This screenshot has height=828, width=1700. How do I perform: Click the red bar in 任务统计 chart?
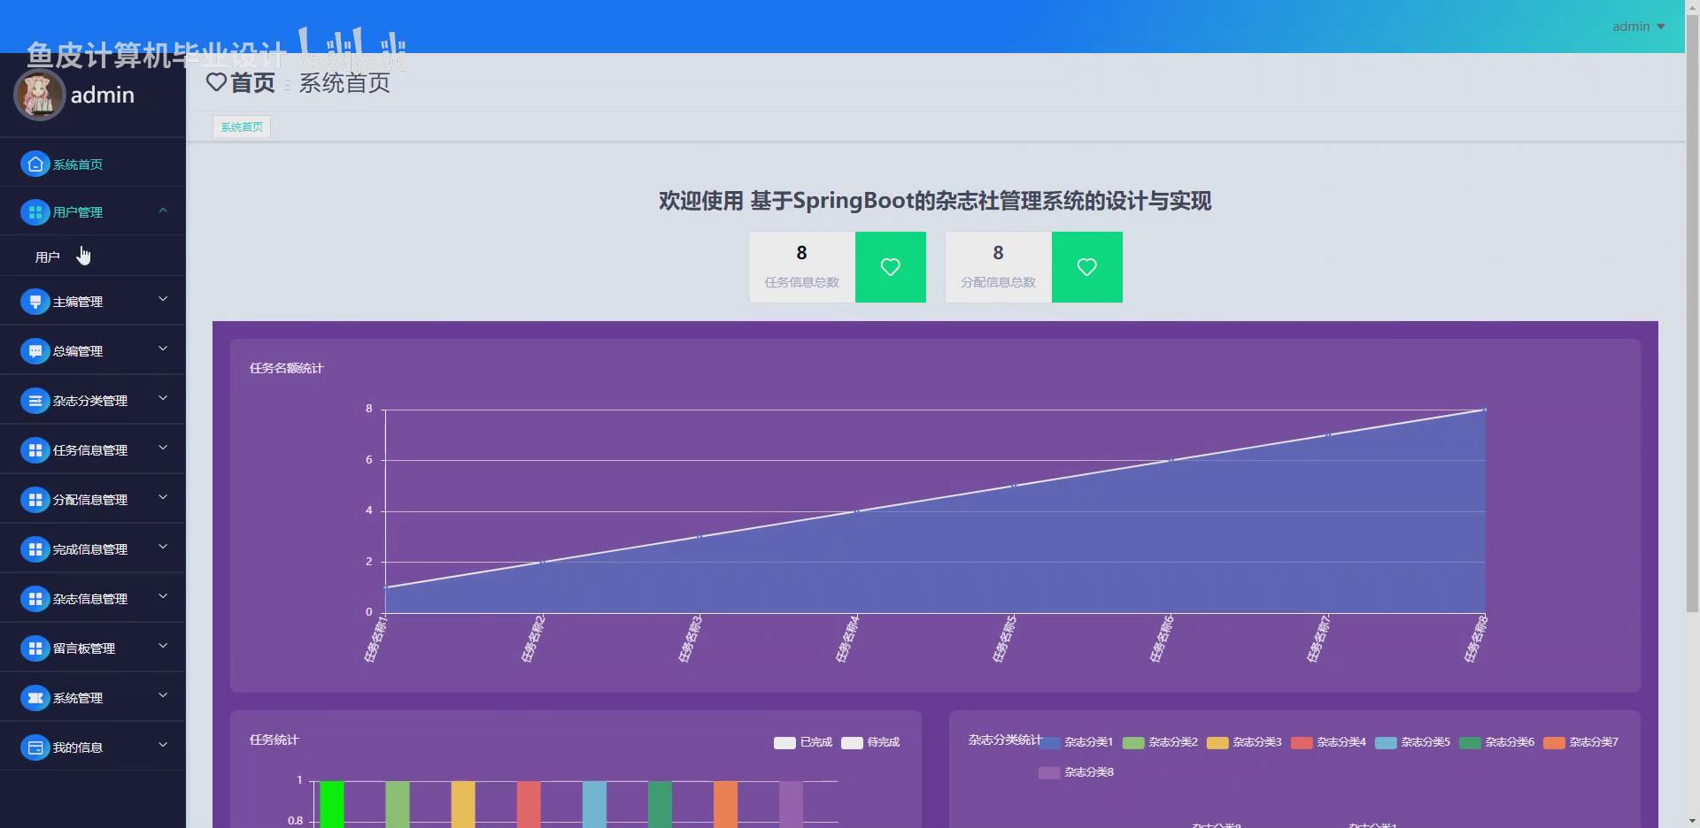click(x=529, y=804)
